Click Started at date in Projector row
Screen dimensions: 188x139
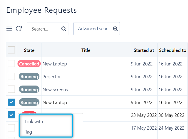tap(142, 77)
